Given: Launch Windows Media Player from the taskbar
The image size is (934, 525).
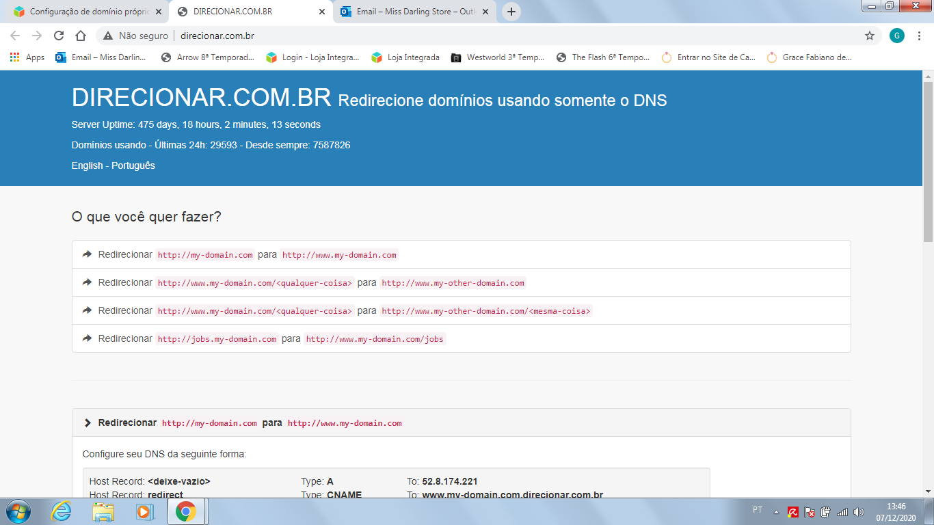Looking at the screenshot, I should [x=144, y=511].
